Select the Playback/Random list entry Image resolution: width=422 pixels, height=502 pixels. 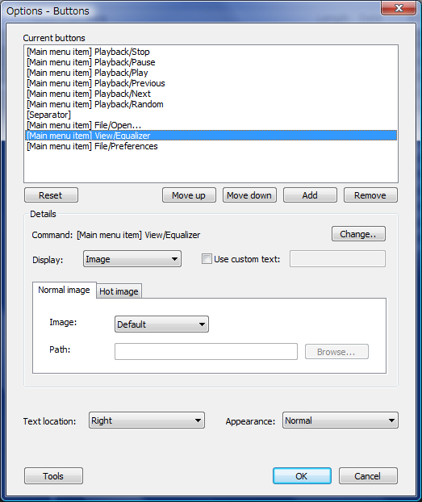pyautogui.click(x=211, y=104)
